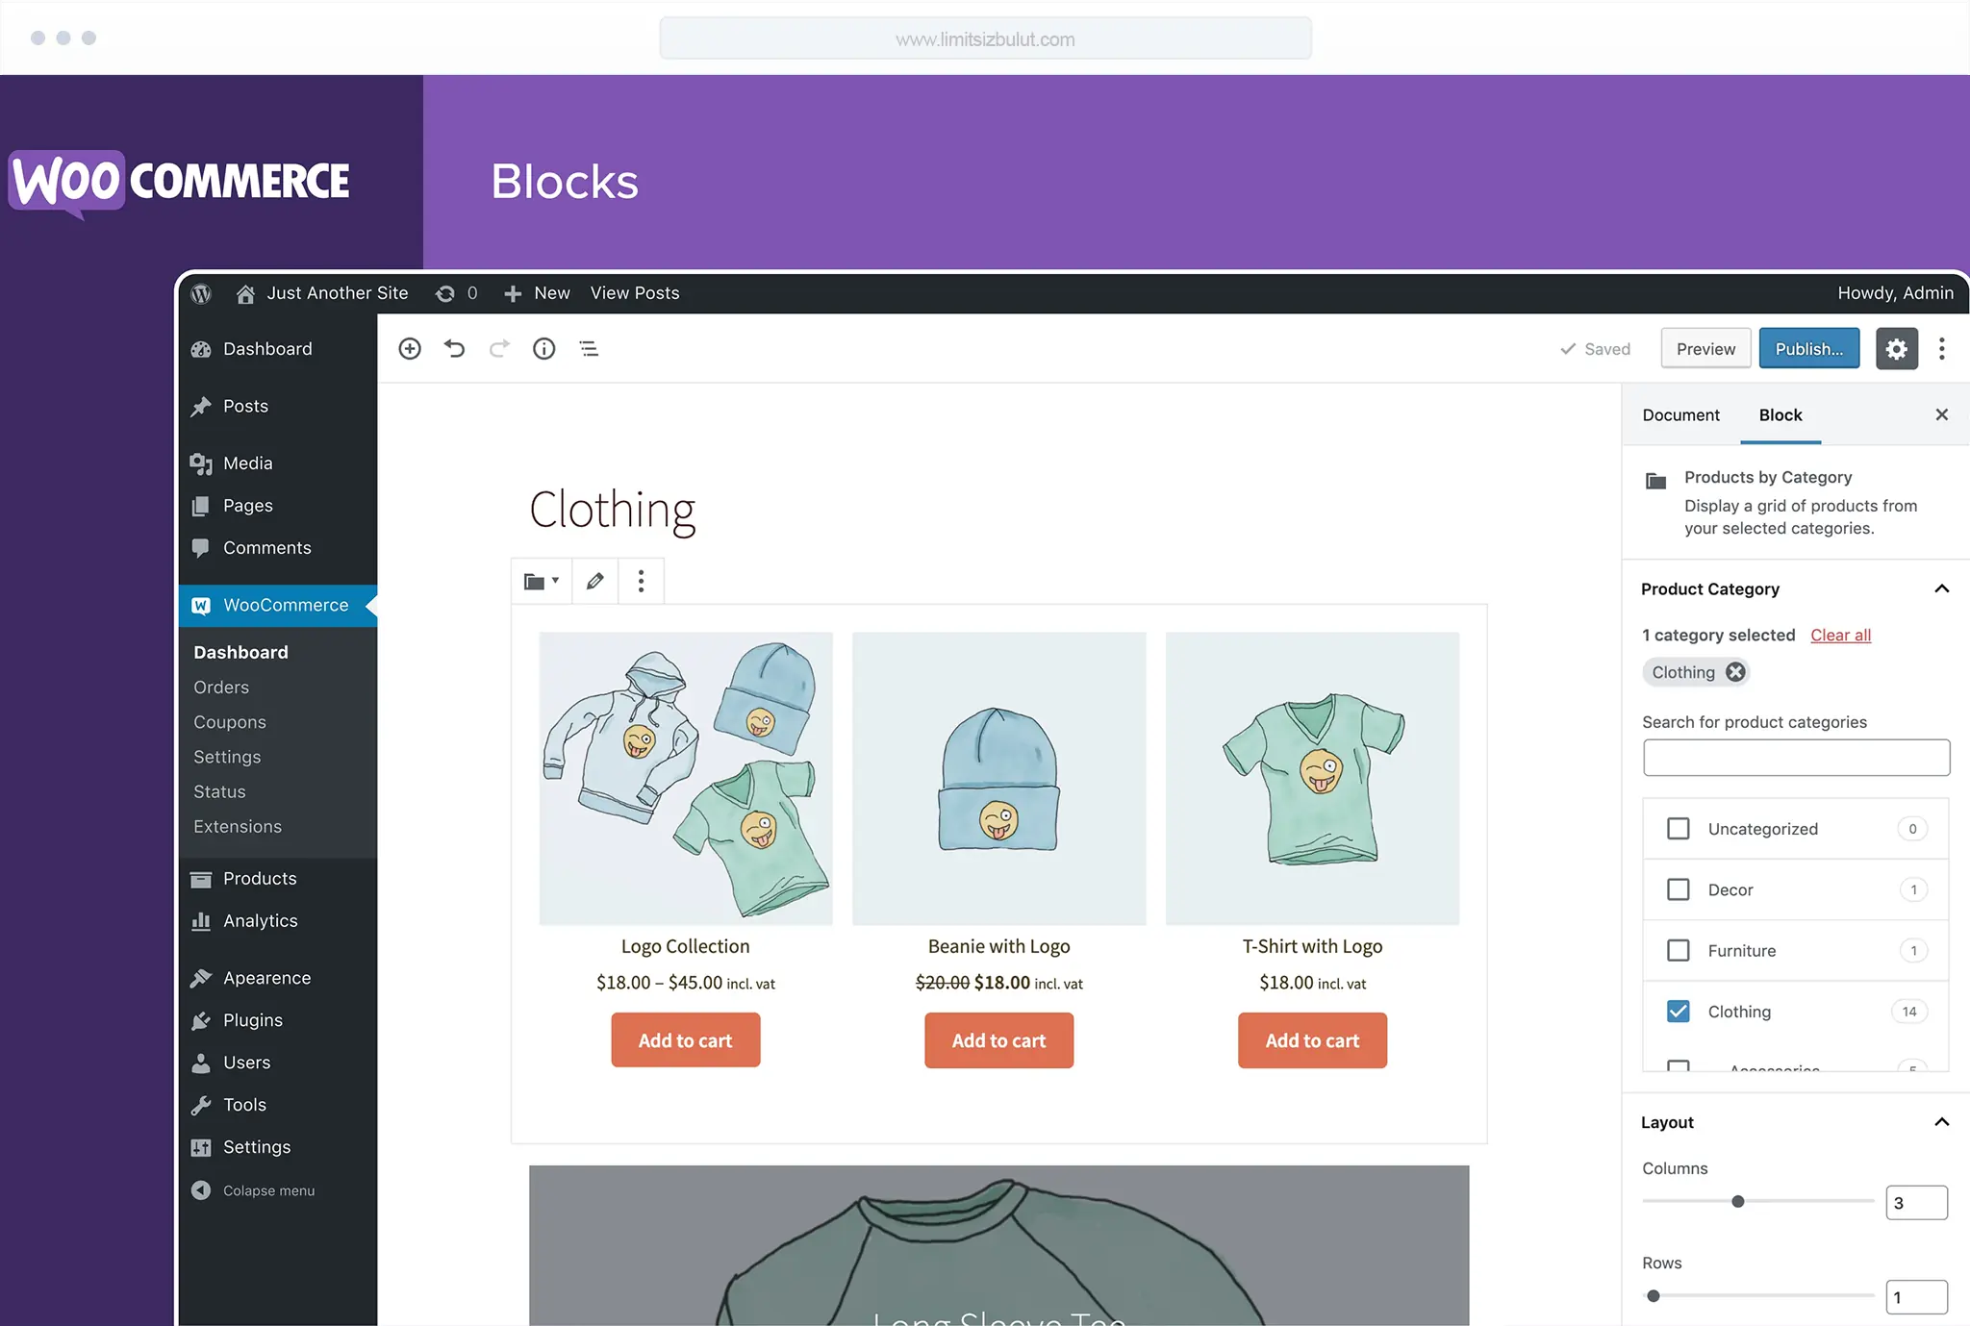The image size is (1970, 1326).
Task: Click Howdy, Admin account link
Action: pos(1895,293)
